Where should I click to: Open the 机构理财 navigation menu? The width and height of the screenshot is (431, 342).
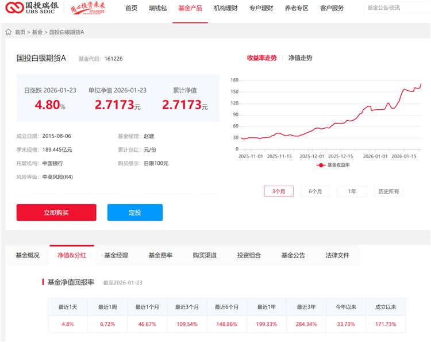[x=225, y=8]
